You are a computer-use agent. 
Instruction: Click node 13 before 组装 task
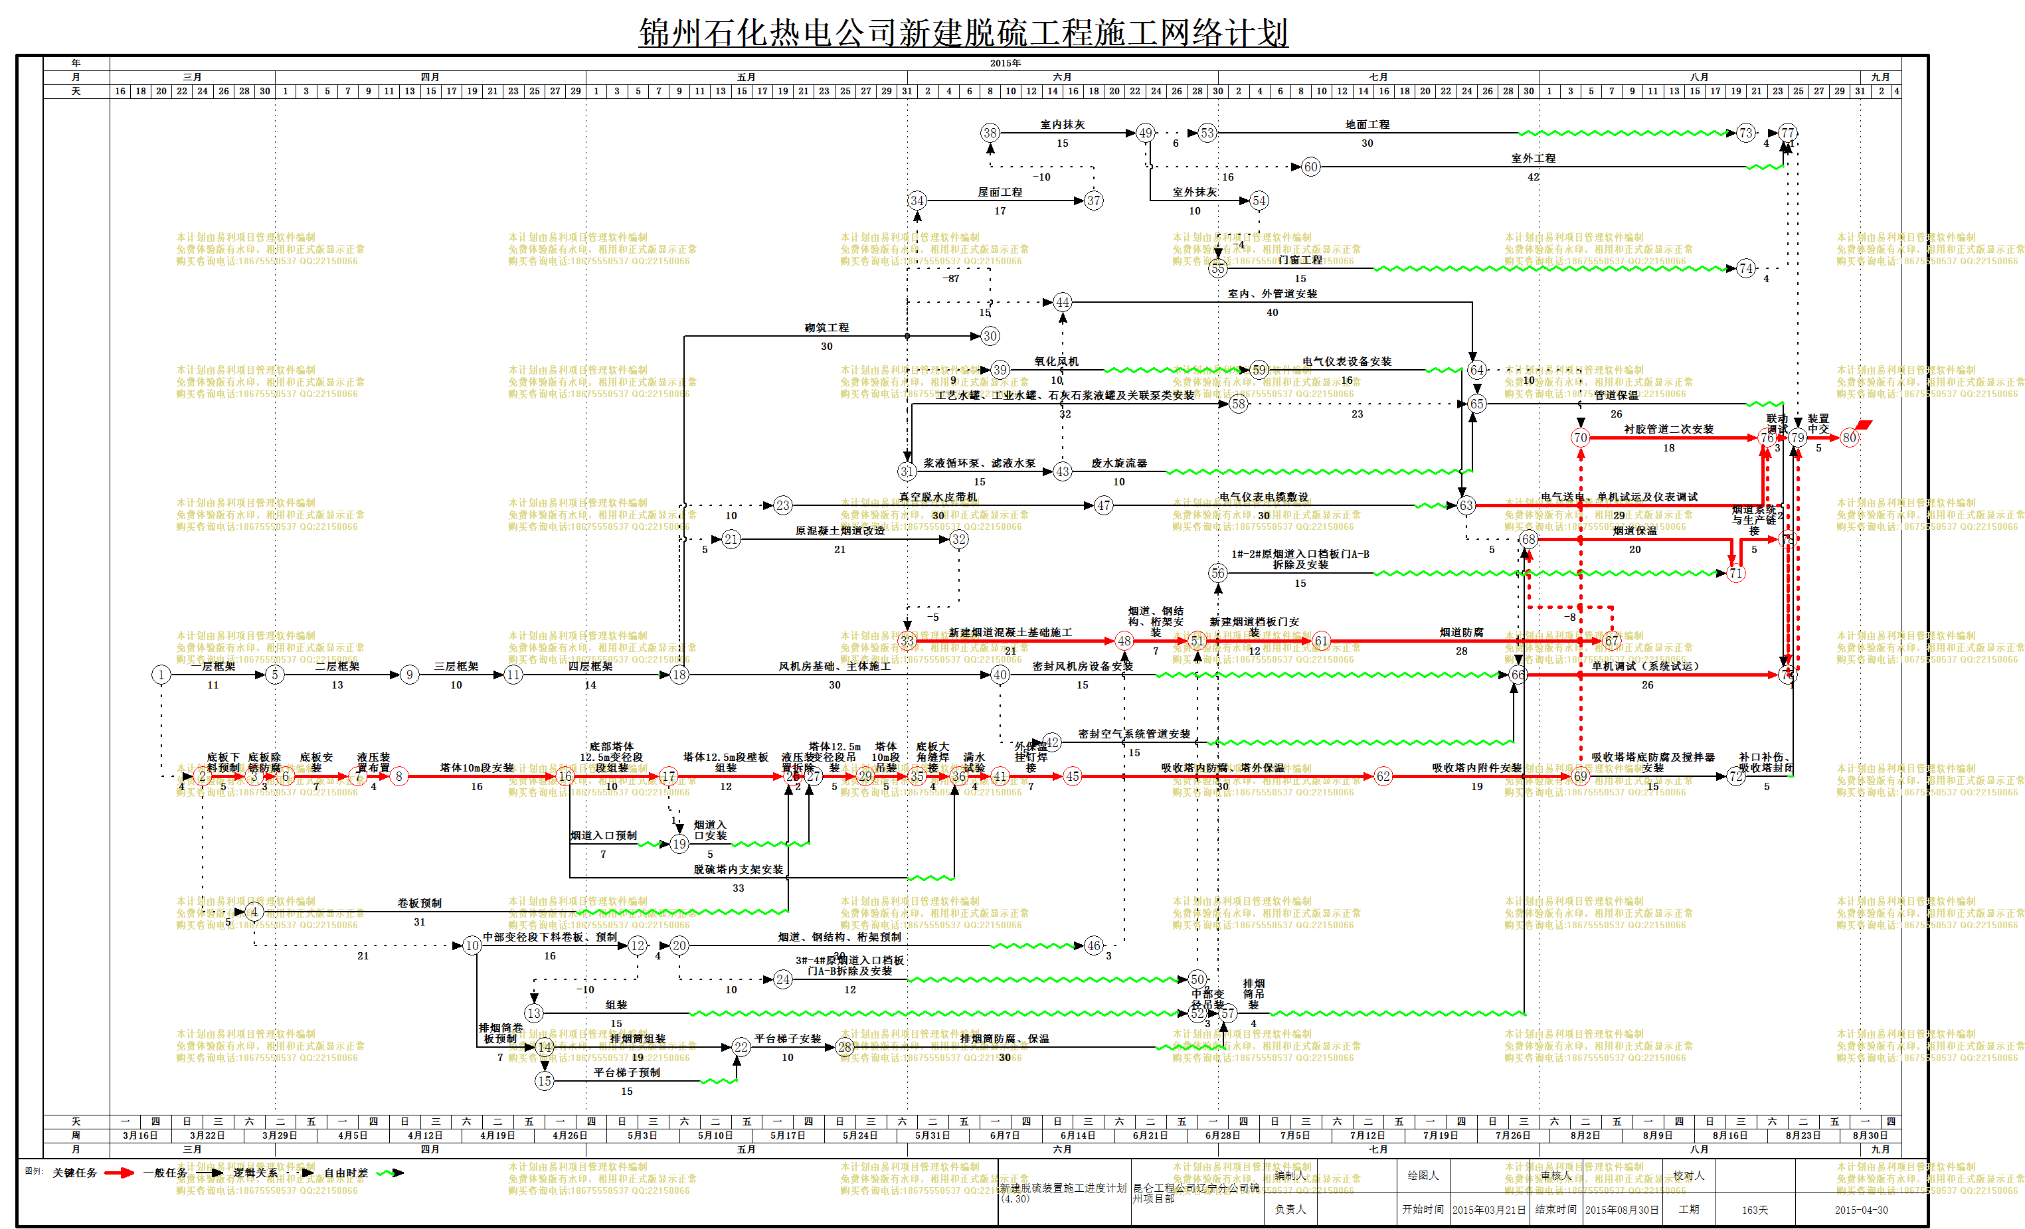[x=534, y=1013]
